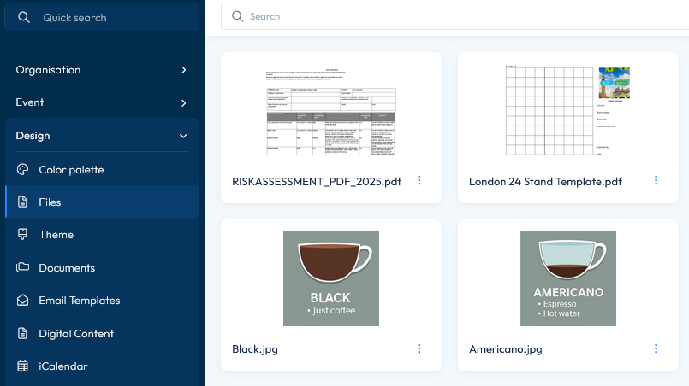Expand the Organisation section chevron
Screen dimensions: 689x386
183,70
